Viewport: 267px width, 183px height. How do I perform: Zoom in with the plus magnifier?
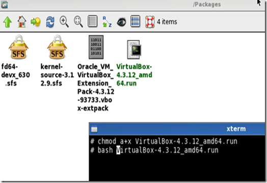[64, 21]
